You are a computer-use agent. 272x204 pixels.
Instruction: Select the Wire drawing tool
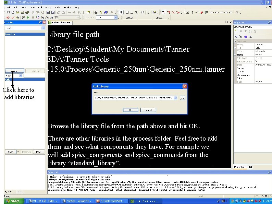point(164,12)
